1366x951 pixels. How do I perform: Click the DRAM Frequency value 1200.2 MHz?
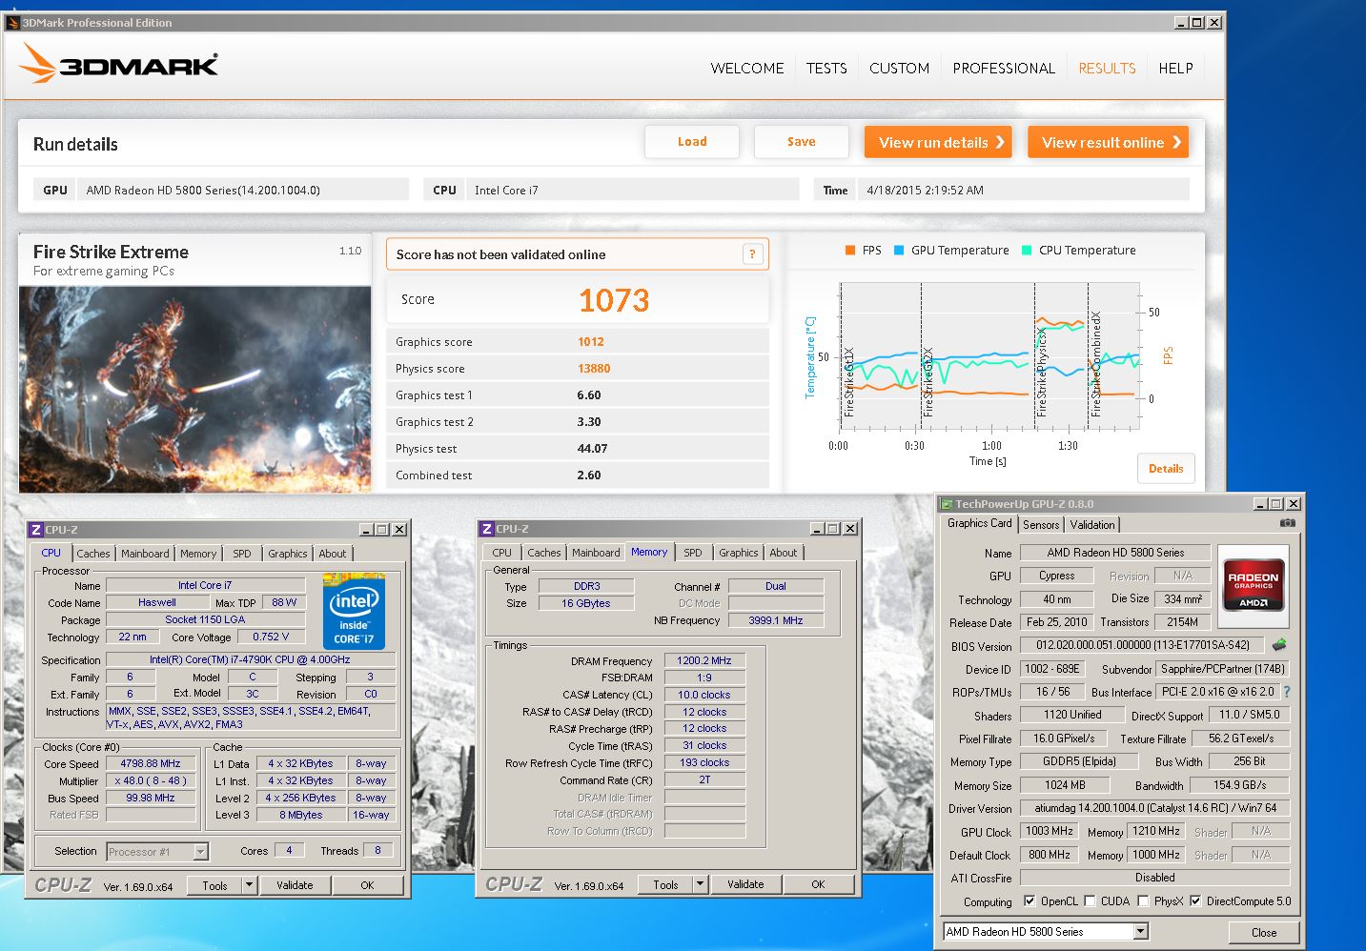click(704, 660)
